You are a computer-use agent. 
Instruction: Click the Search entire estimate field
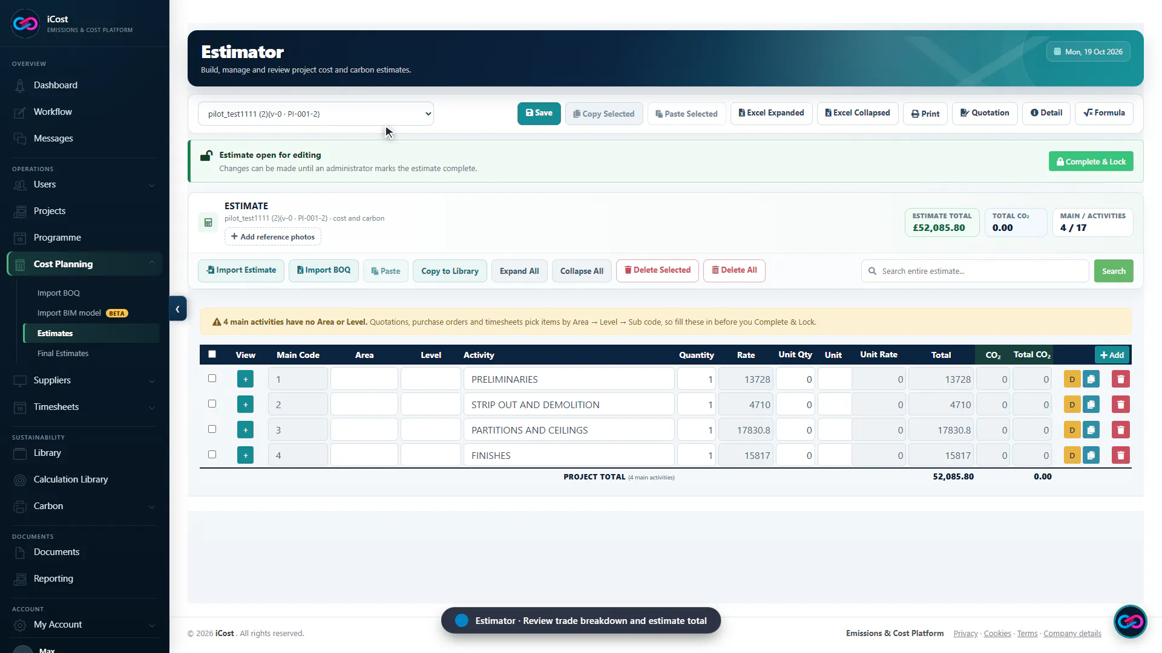click(x=975, y=271)
